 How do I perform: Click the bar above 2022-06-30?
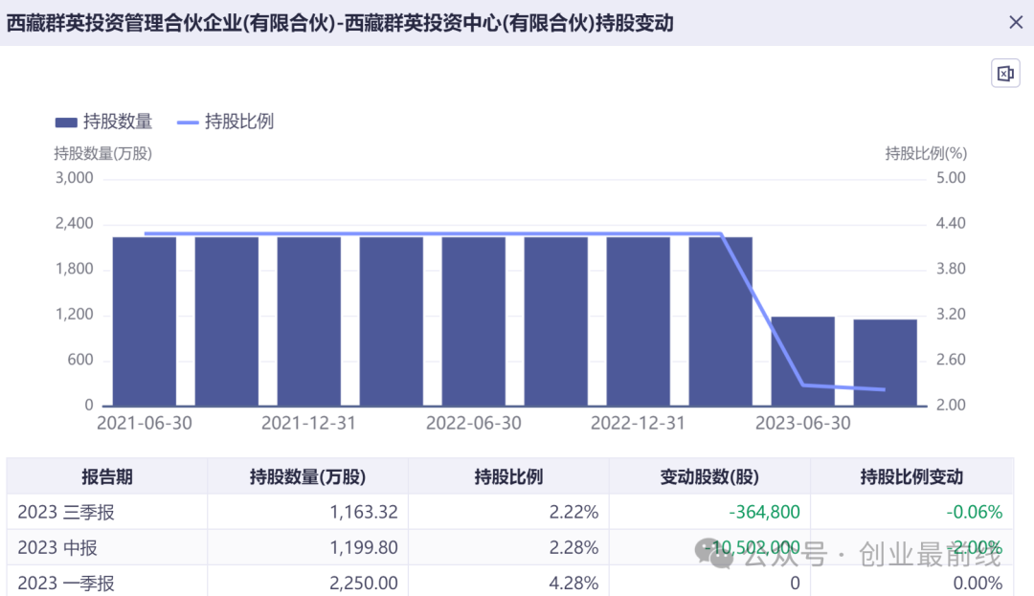click(474, 321)
